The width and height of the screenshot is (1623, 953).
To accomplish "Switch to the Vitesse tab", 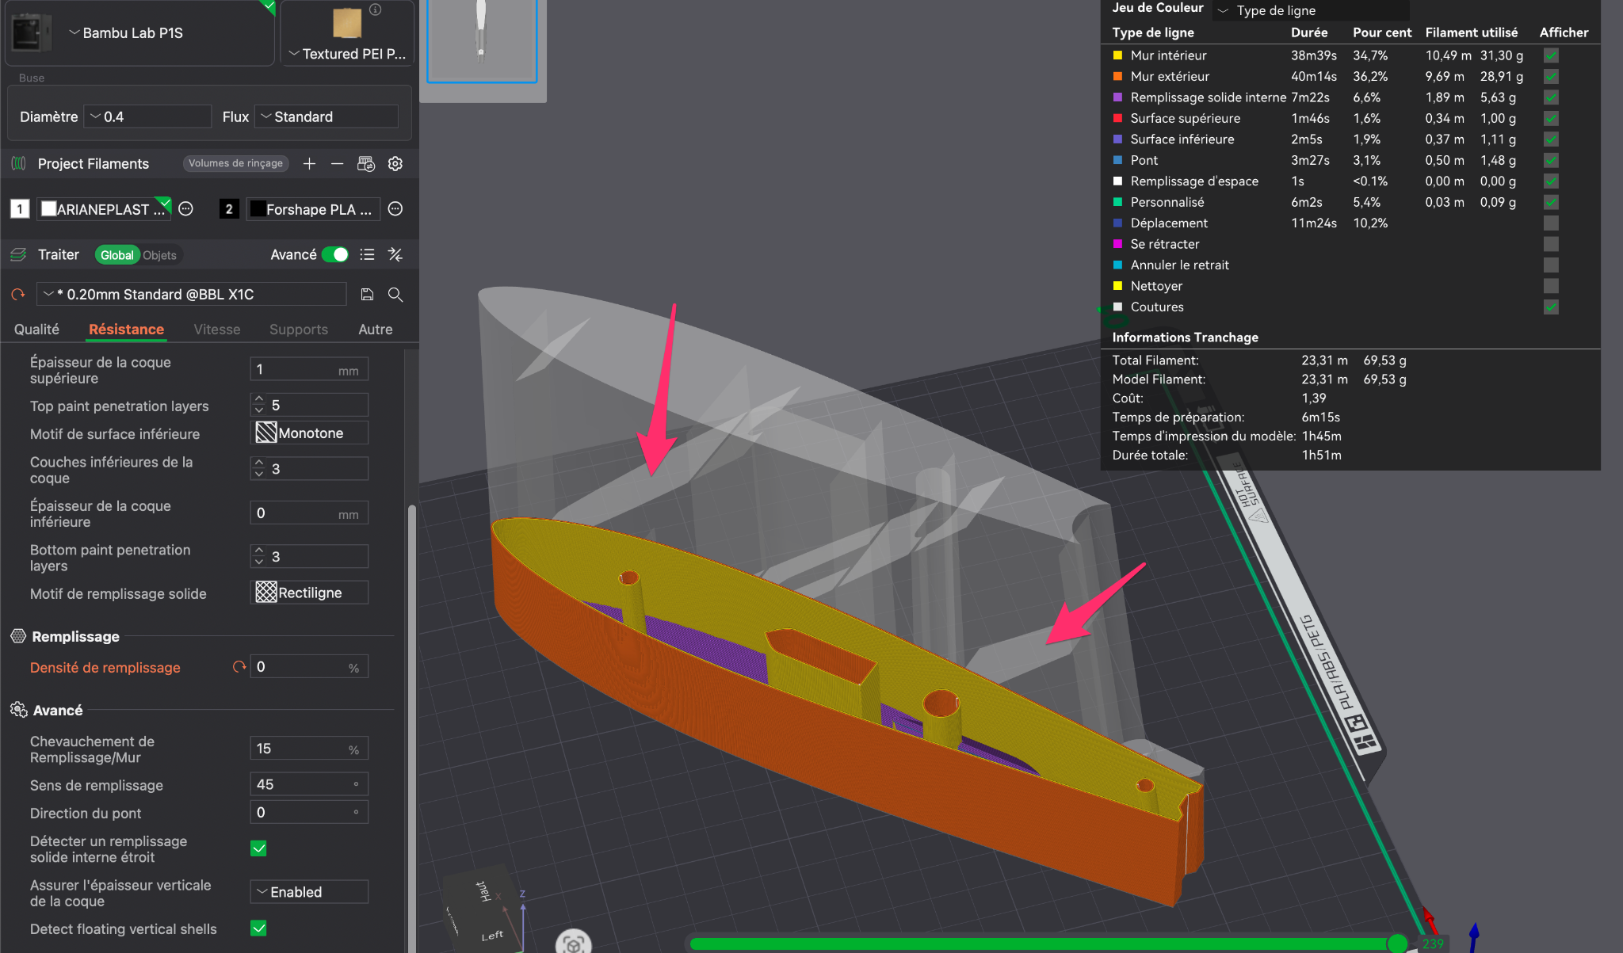I will coord(216,330).
